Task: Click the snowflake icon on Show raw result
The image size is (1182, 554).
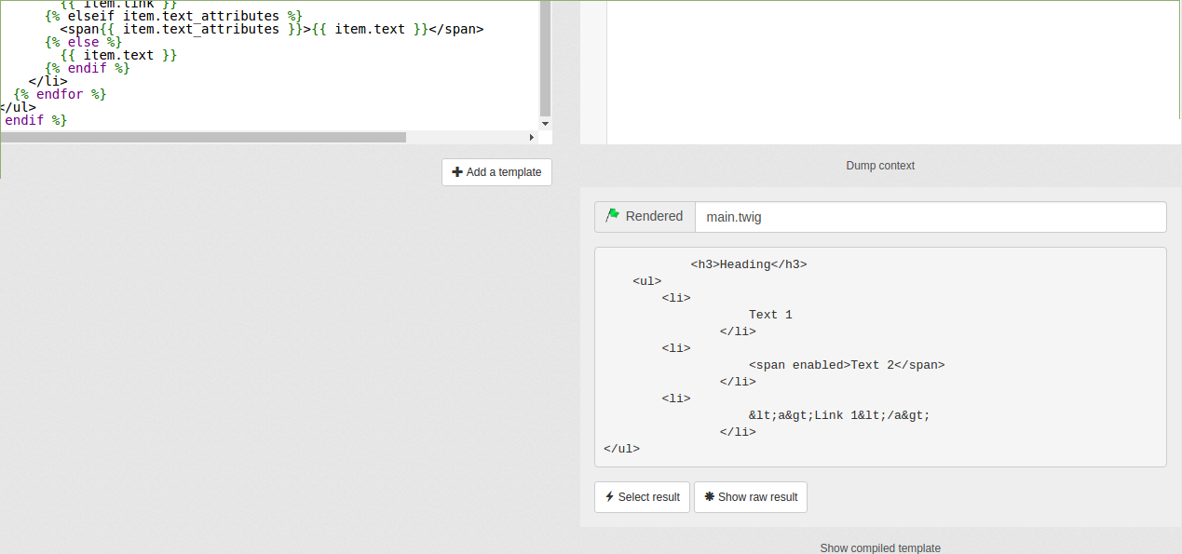Action: pyautogui.click(x=709, y=496)
